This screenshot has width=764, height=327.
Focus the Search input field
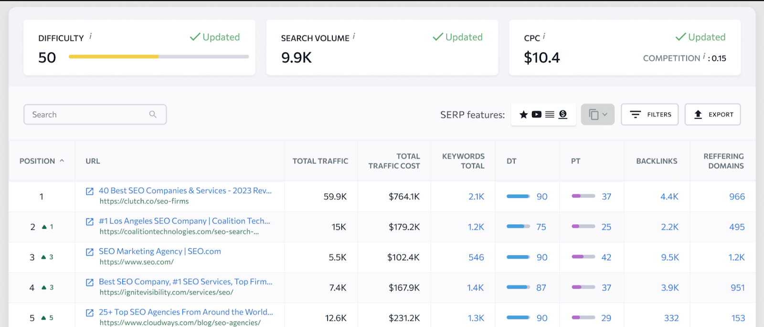pos(88,114)
